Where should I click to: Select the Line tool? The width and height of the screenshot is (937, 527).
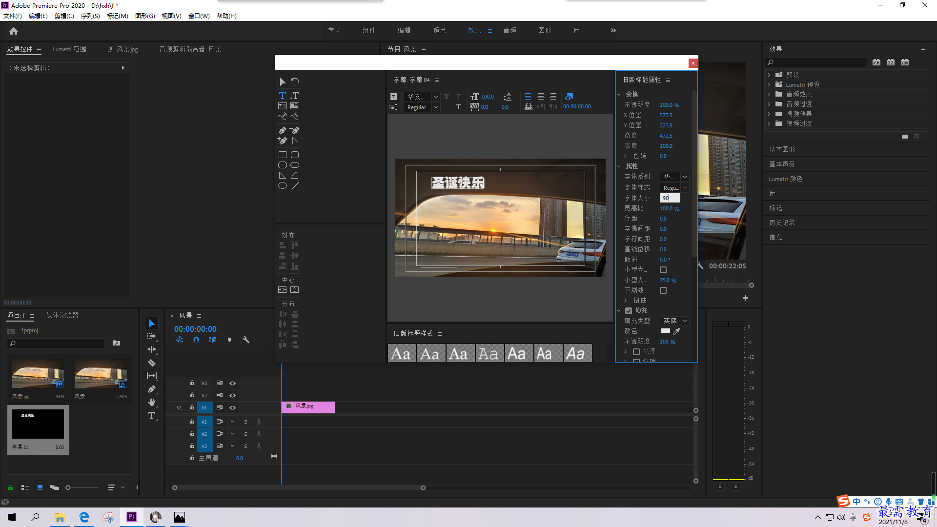click(295, 185)
